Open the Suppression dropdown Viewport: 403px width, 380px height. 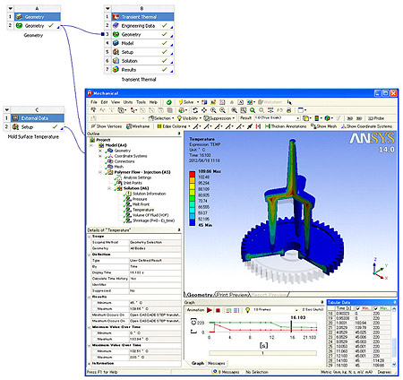[234, 118]
